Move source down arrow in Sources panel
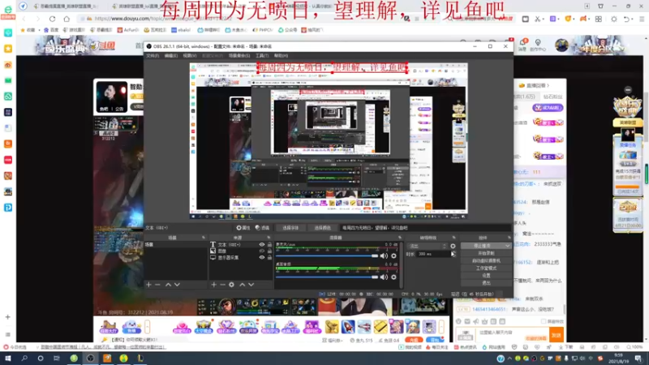 point(251,285)
